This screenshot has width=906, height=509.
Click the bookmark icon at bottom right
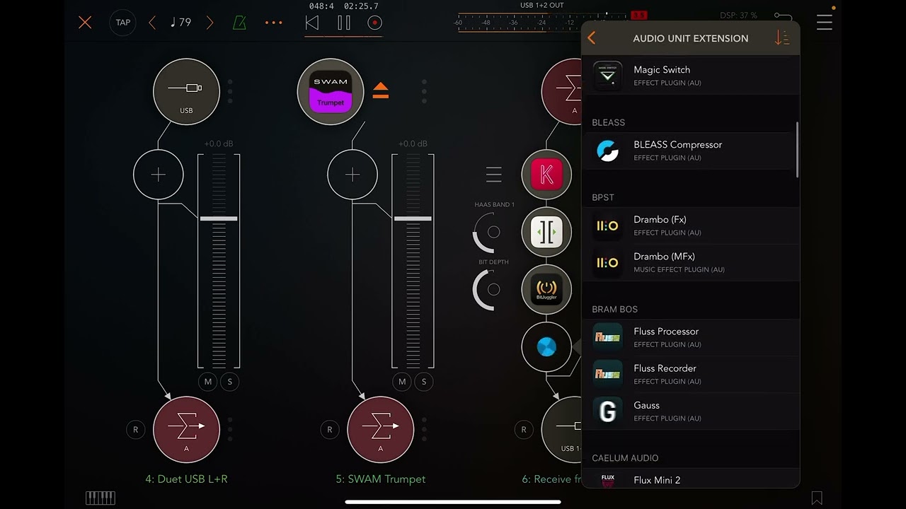point(817,498)
